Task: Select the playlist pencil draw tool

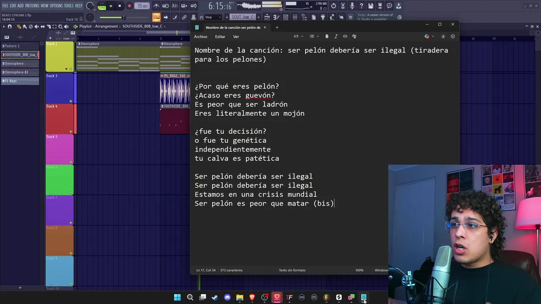Action: (x=18, y=27)
